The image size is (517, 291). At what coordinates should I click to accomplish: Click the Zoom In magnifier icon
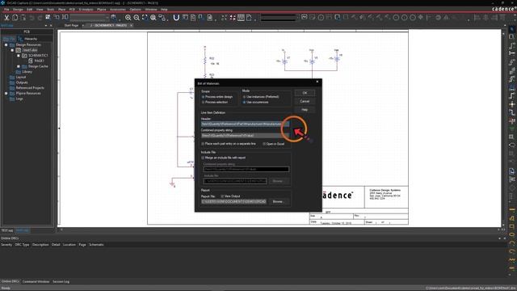(128, 18)
